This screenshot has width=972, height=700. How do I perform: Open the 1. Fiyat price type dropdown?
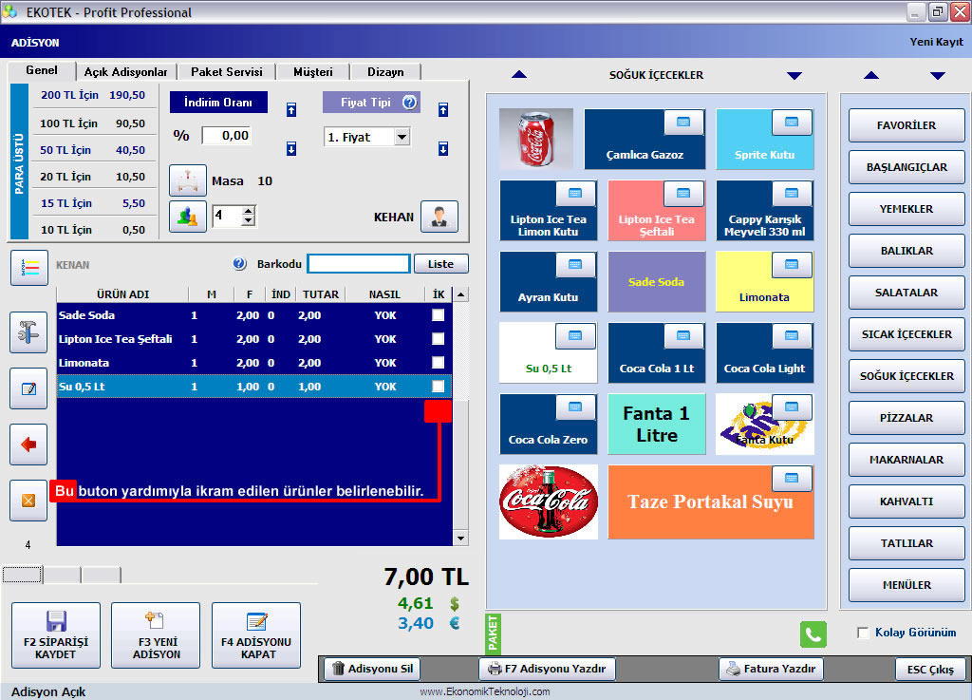402,137
